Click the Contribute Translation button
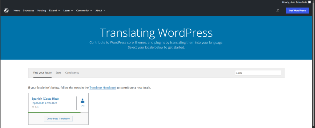Image resolution: width=315 pixels, height=128 pixels. point(59,118)
